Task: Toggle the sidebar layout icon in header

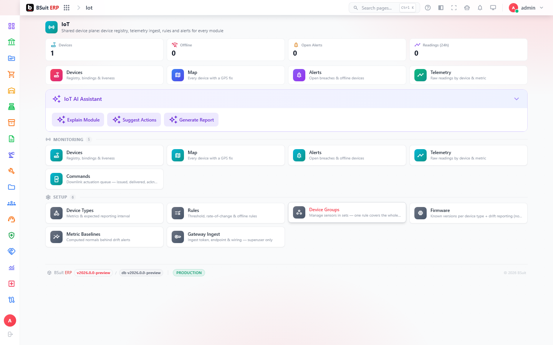Action: click(x=441, y=8)
